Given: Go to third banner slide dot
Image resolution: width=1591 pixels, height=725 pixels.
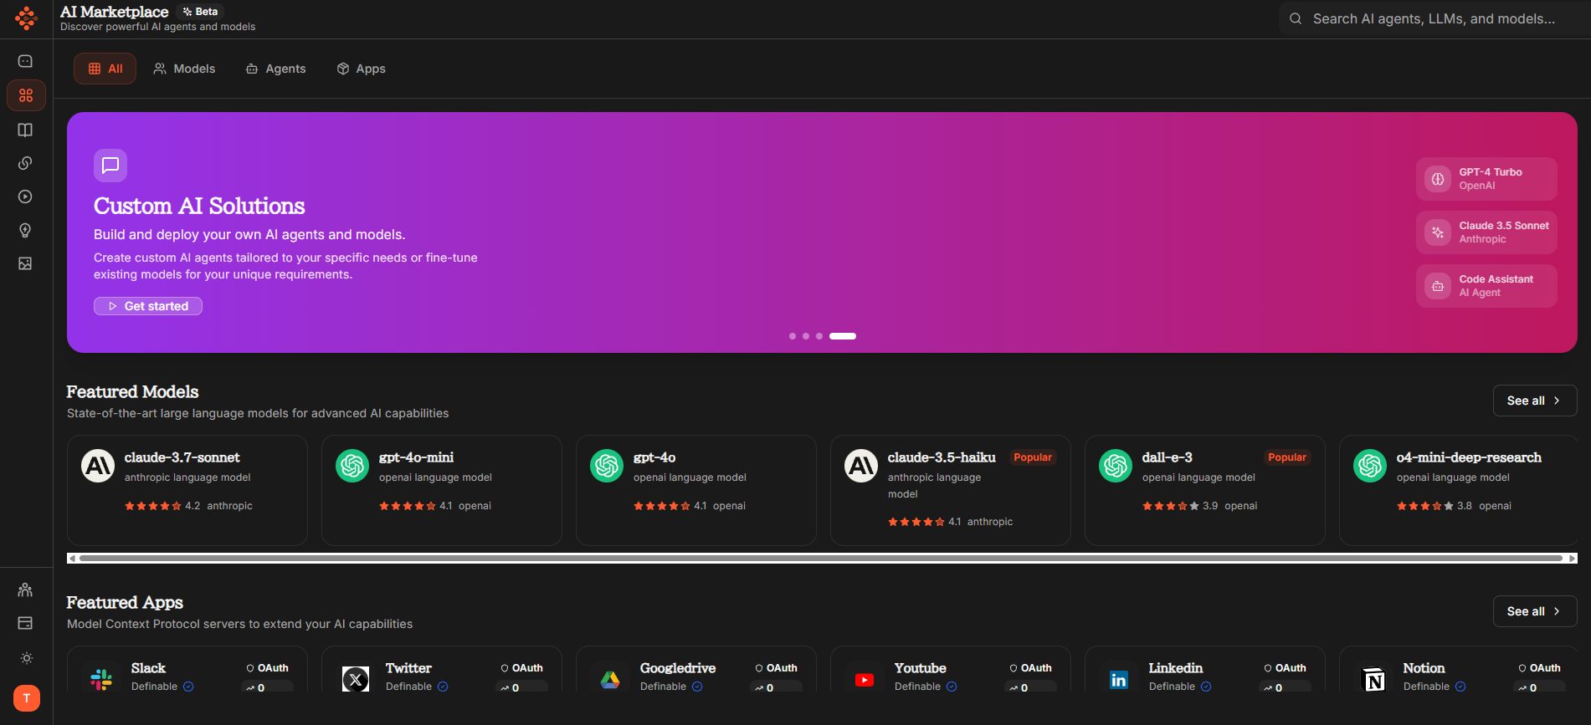Looking at the screenshot, I should click(x=819, y=336).
